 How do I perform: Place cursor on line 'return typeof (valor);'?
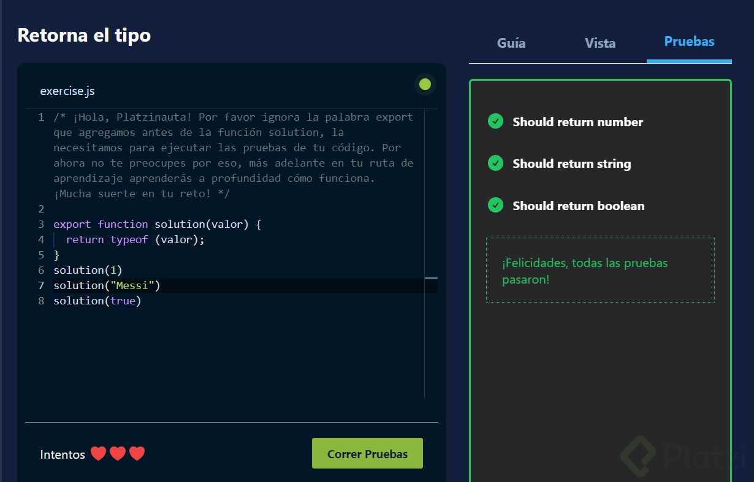pos(135,239)
